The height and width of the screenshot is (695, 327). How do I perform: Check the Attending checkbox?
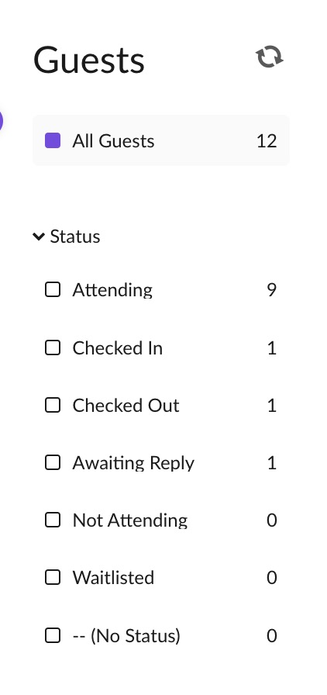[x=53, y=289]
